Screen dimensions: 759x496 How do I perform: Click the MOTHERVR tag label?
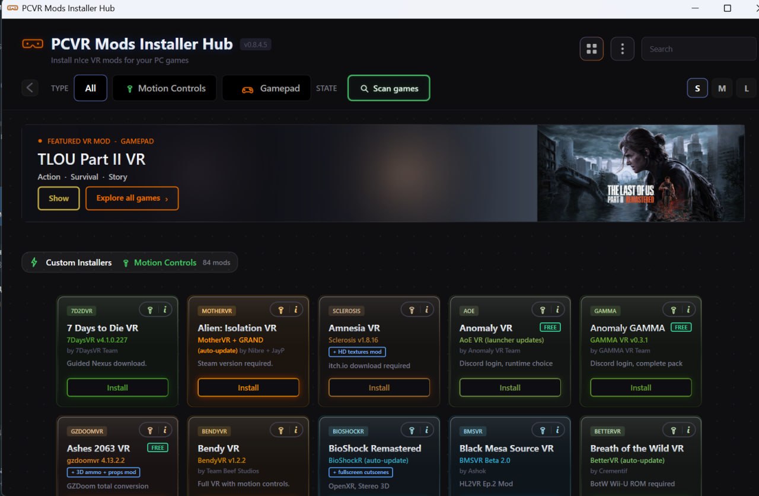(216, 311)
